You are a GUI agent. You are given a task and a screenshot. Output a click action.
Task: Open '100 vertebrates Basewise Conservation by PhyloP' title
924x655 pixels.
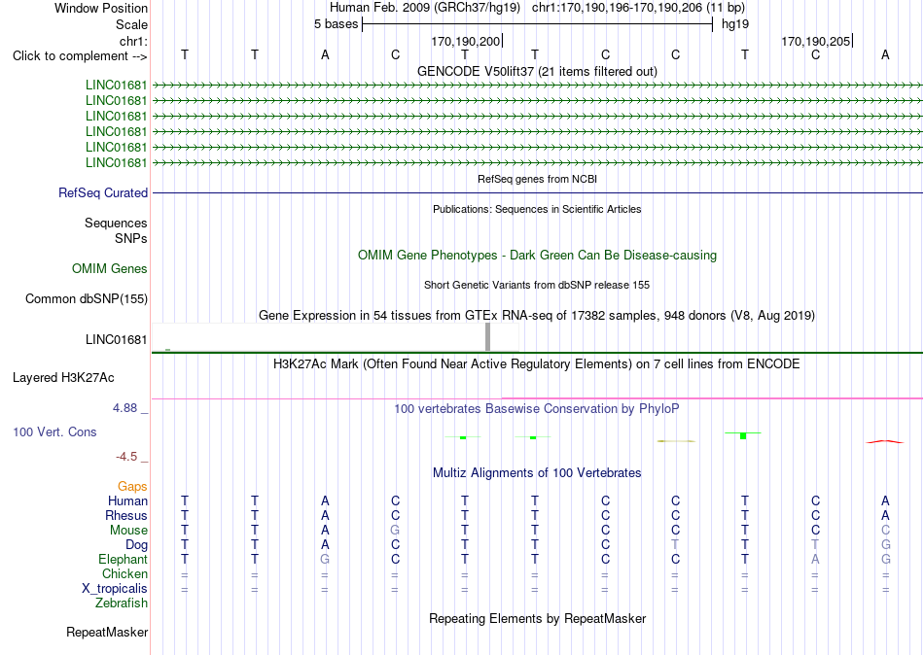pos(537,409)
